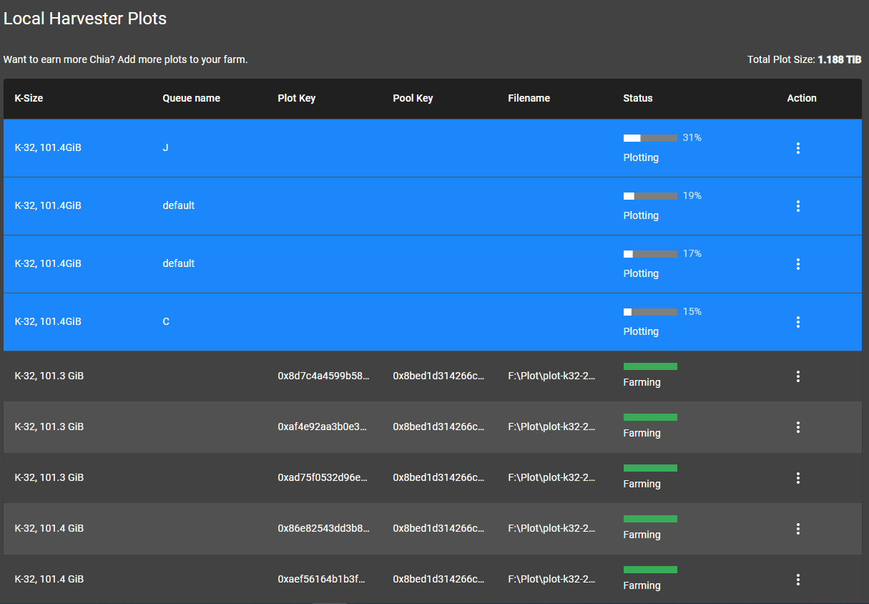
Task: Select the Plotting status of the J queue row
Action: 641,157
